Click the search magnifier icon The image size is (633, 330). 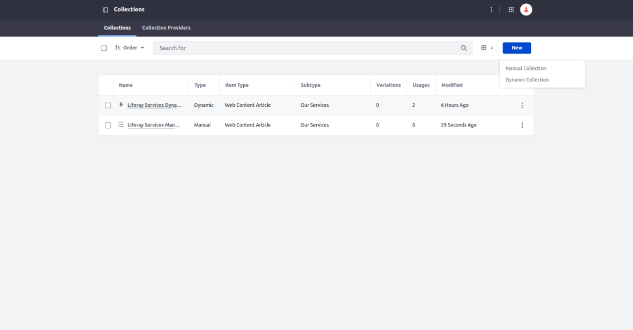pyautogui.click(x=464, y=48)
